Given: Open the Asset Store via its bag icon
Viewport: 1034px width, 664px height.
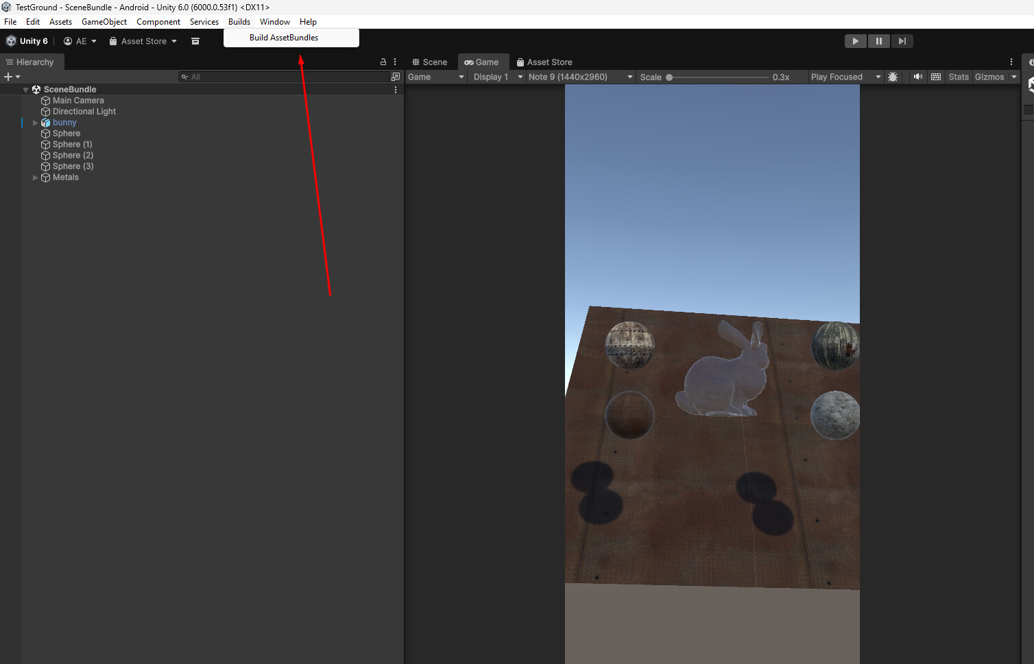Looking at the screenshot, I should pos(113,40).
